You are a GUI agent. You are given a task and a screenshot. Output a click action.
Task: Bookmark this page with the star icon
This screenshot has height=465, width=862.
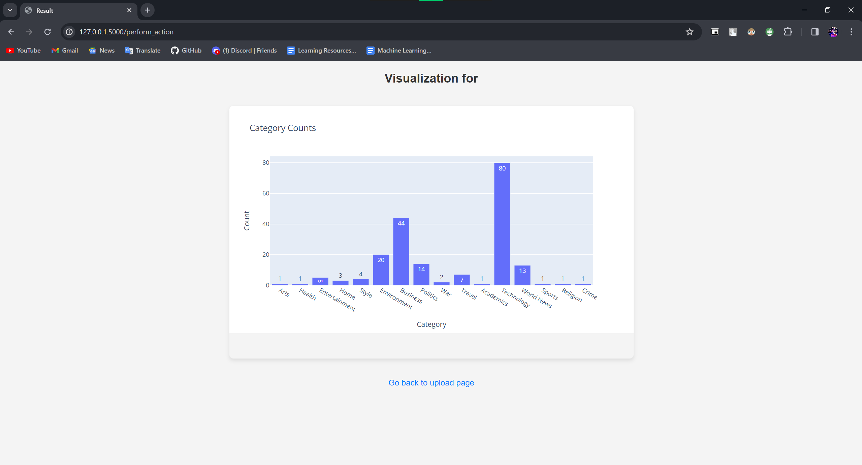[x=689, y=32]
